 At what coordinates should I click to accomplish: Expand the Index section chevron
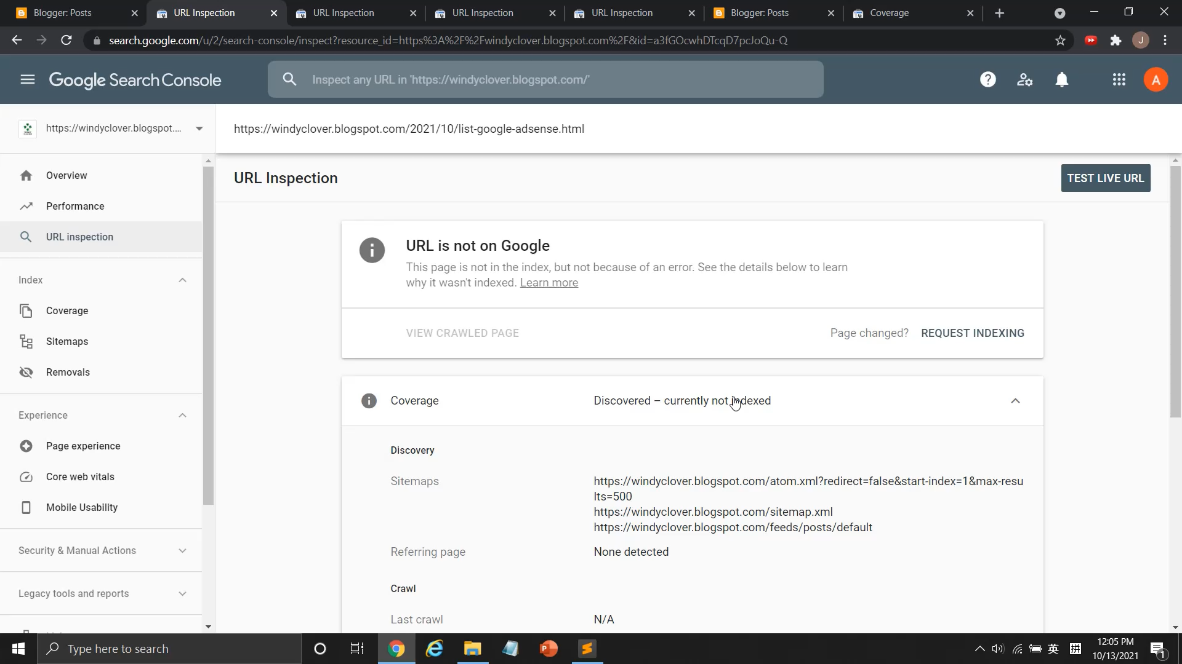183,280
